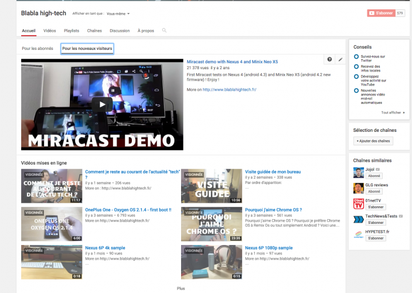Select 'Pour les nouveaux visiteurs' tab
The height and width of the screenshot is (293, 412).
point(87,49)
